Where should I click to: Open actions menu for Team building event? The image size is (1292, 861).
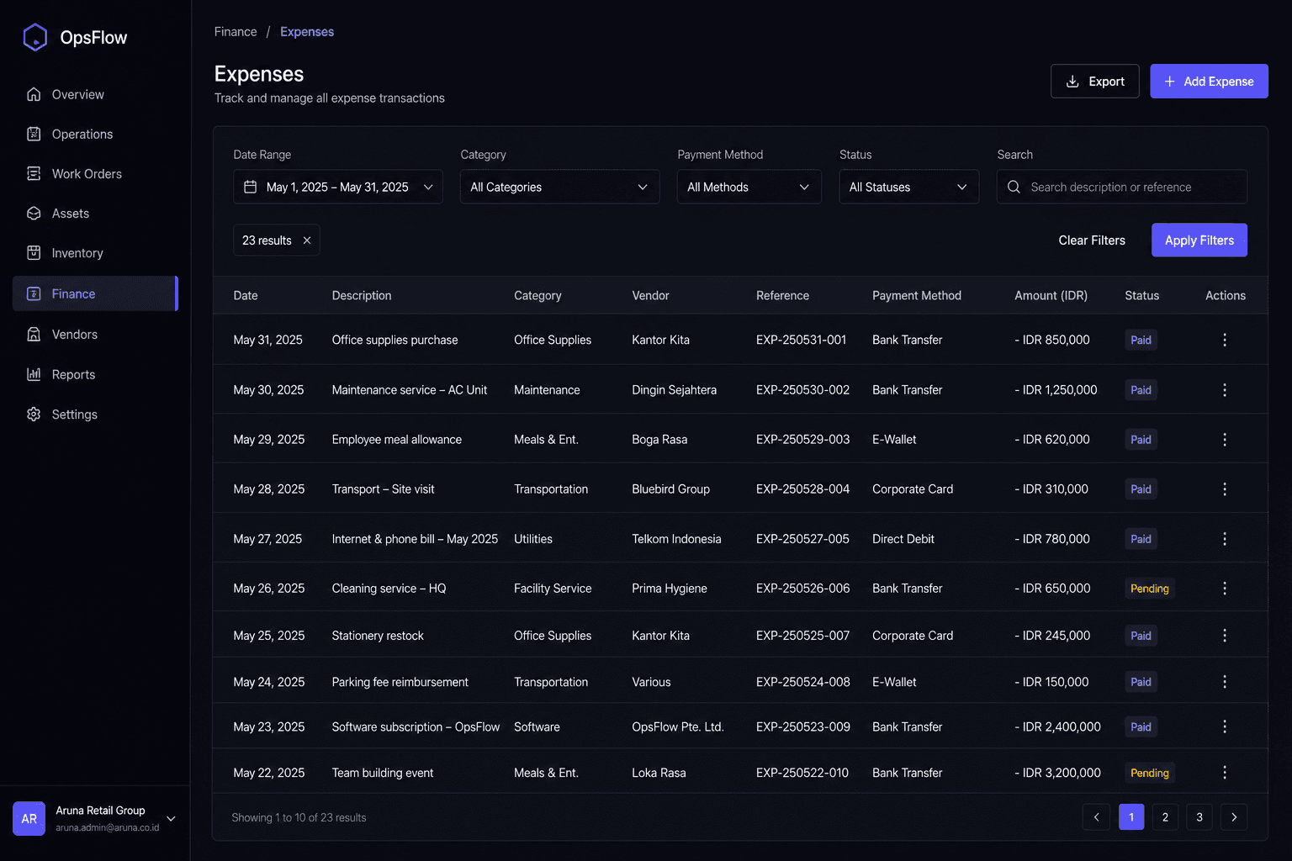click(x=1225, y=772)
